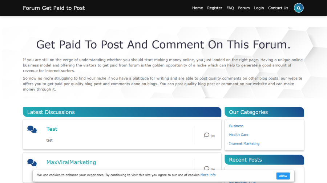Viewport: 327px width, 183px height.
Task: Click the Recent Posts heading
Action: (x=246, y=160)
